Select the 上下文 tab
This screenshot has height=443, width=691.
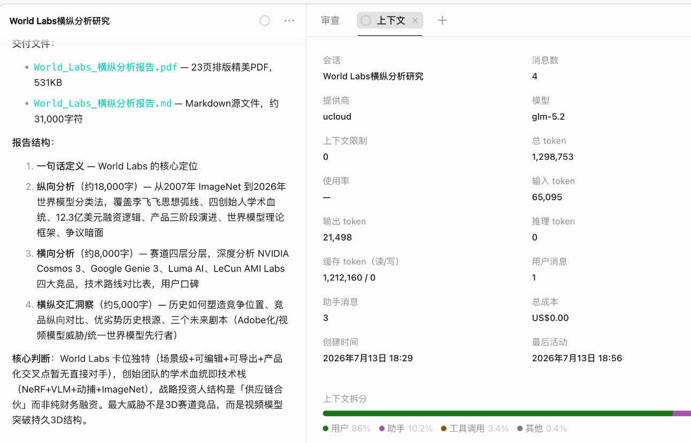coord(391,20)
